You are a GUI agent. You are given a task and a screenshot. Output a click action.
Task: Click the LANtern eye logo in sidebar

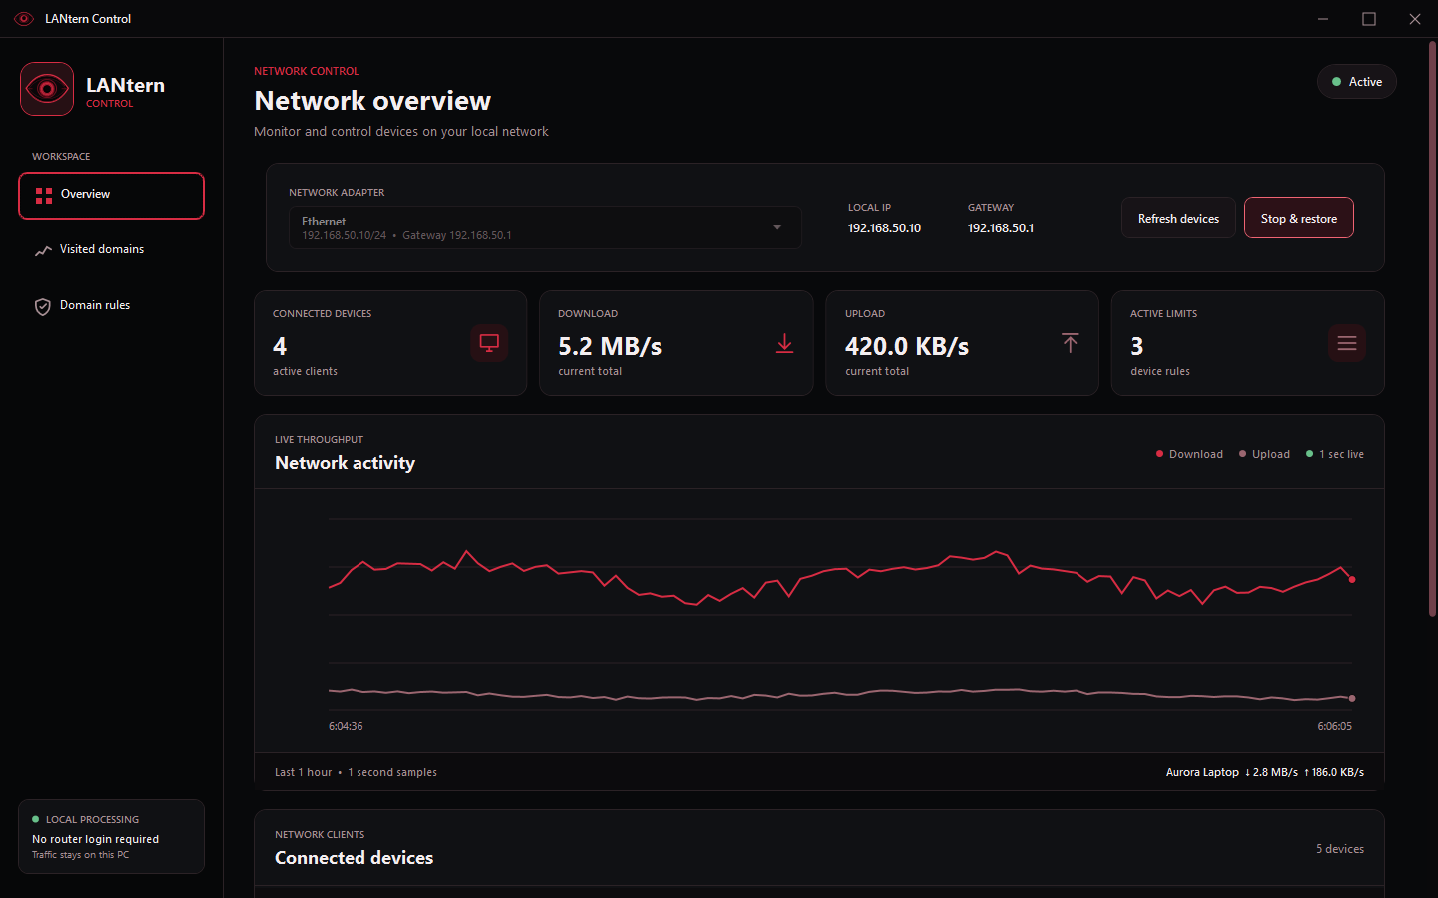click(47, 89)
